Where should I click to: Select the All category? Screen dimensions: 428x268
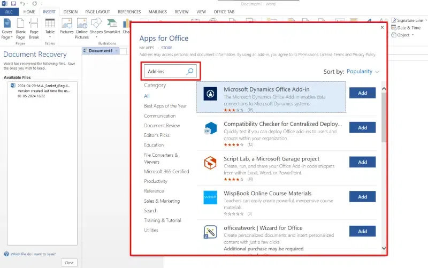(x=147, y=96)
